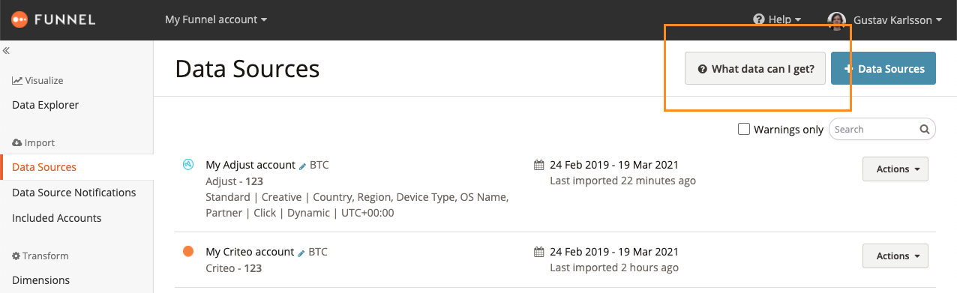The image size is (957, 293).
Task: Click the Adjust source logo icon
Action: point(188,165)
